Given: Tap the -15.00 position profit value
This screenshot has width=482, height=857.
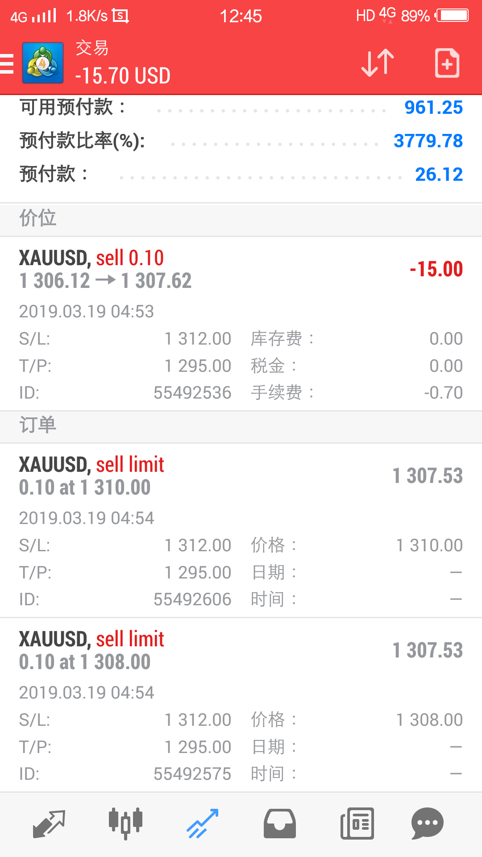Looking at the screenshot, I should (436, 269).
